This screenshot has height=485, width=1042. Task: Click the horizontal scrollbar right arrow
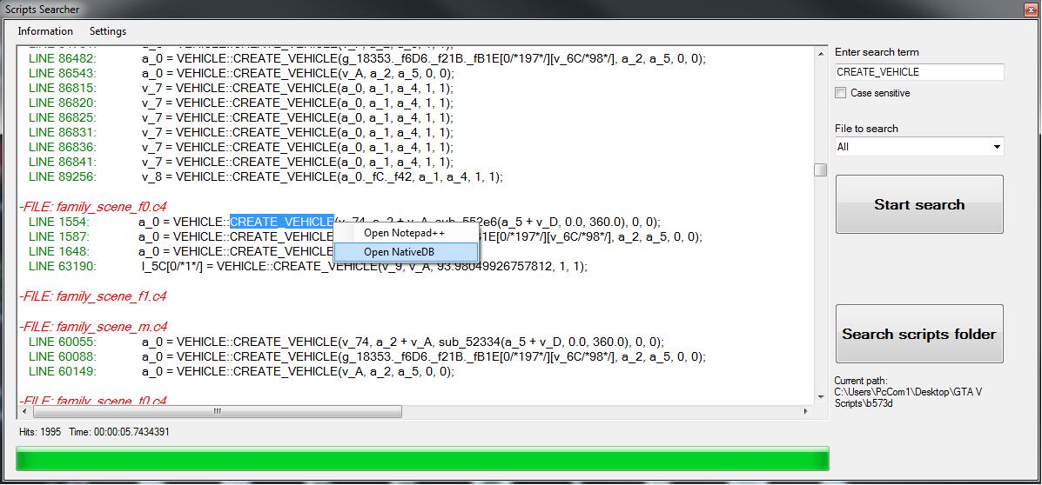click(806, 411)
